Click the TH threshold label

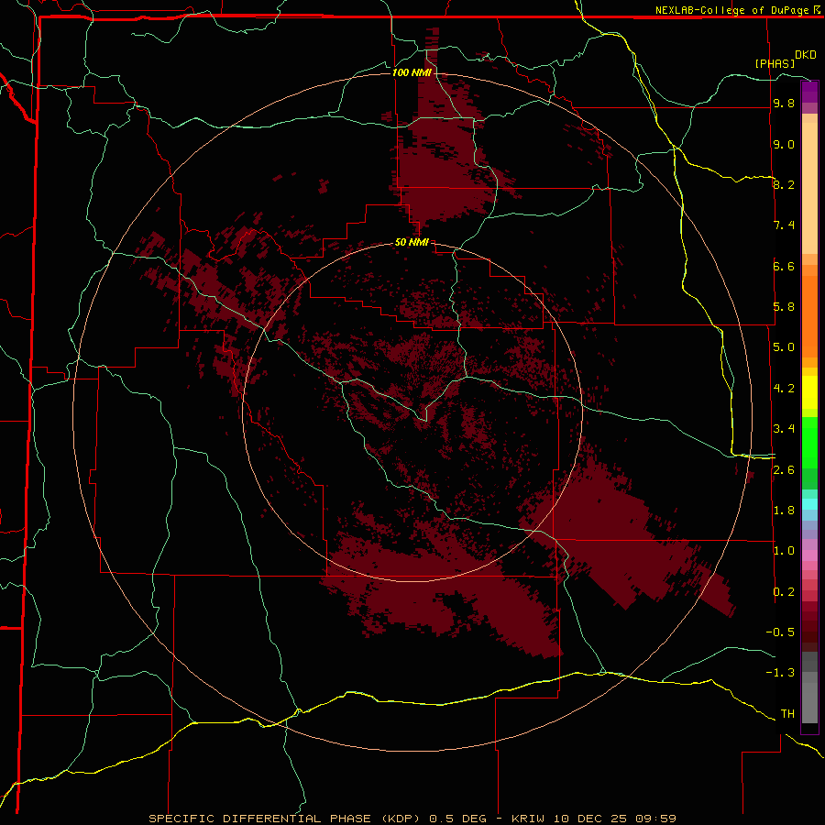[x=787, y=714]
